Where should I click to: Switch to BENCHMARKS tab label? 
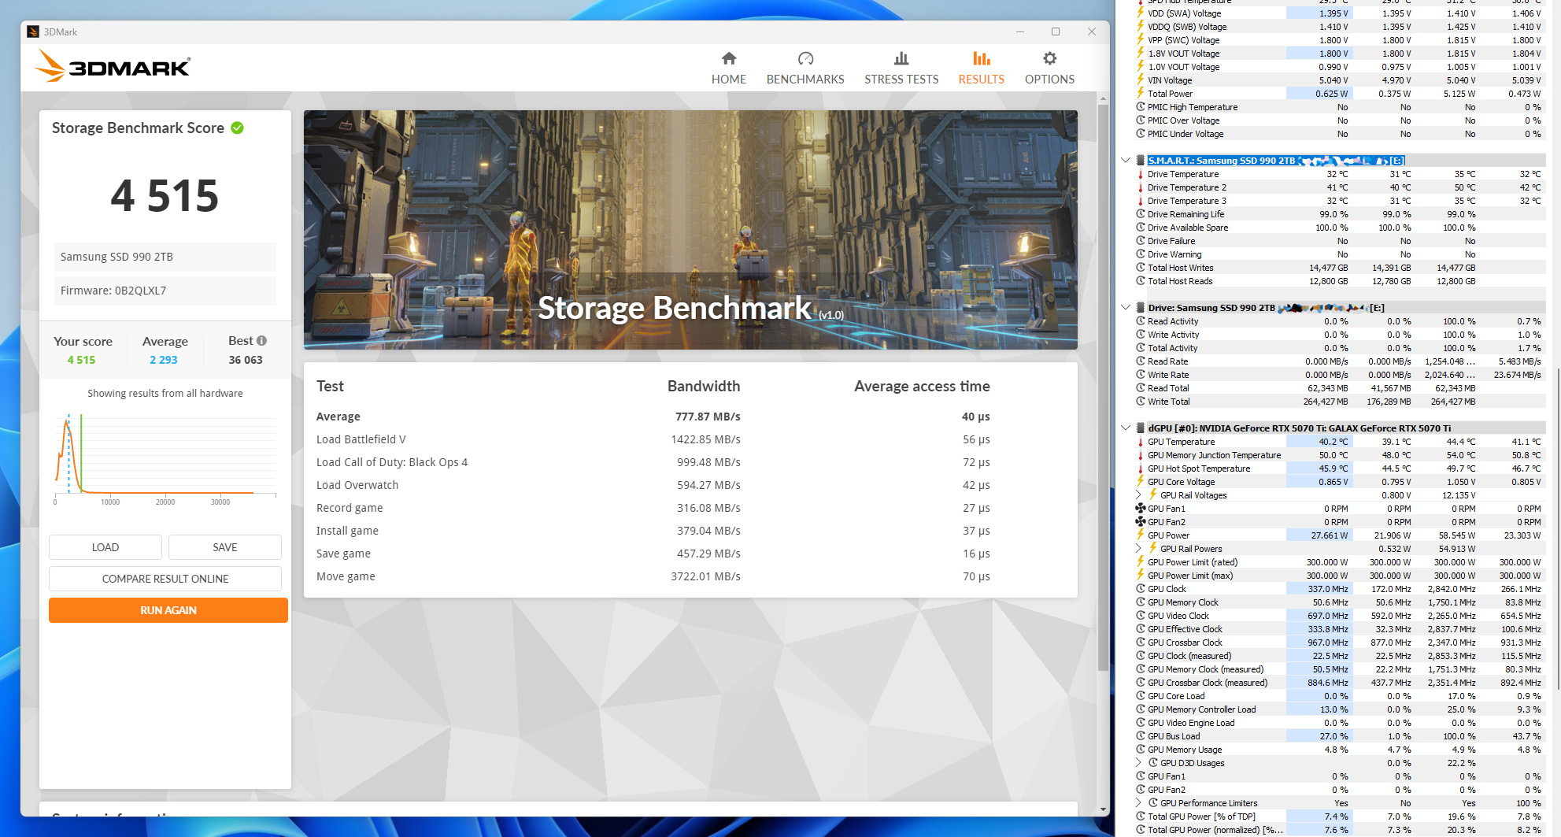point(805,80)
